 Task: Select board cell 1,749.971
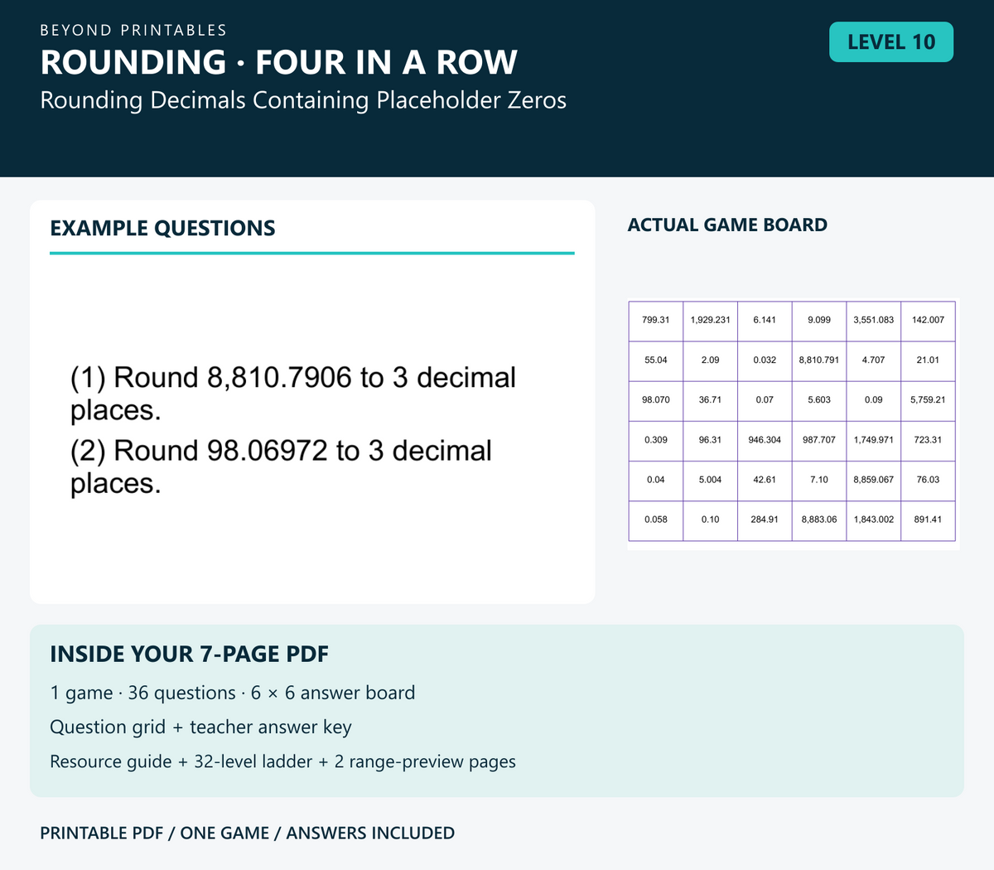[874, 440]
